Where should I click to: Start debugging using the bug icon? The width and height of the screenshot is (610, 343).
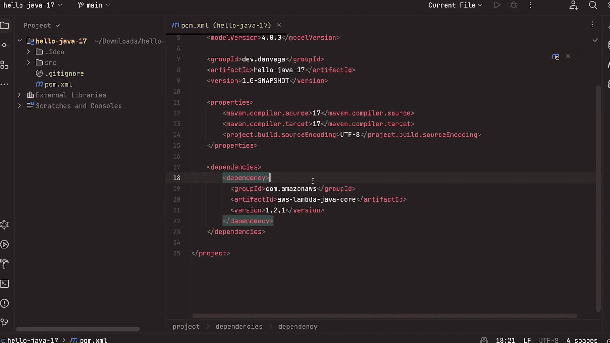514,5
